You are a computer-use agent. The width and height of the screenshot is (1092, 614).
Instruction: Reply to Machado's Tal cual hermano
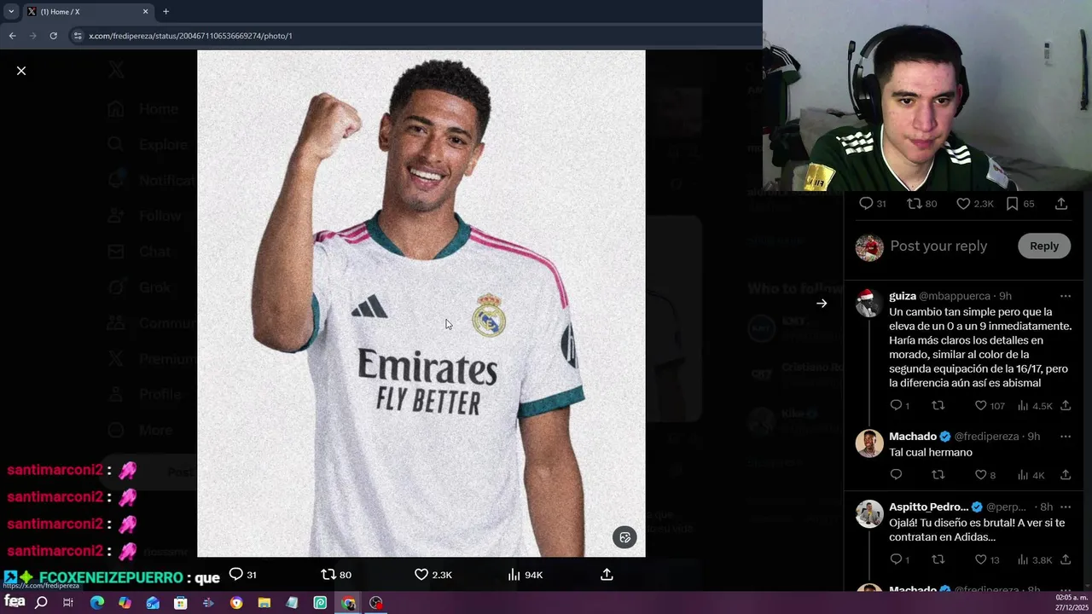(896, 475)
